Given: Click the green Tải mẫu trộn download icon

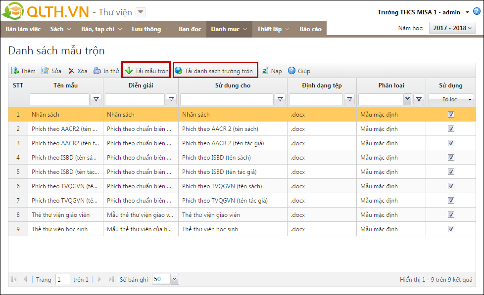Looking at the screenshot, I should coord(129,71).
